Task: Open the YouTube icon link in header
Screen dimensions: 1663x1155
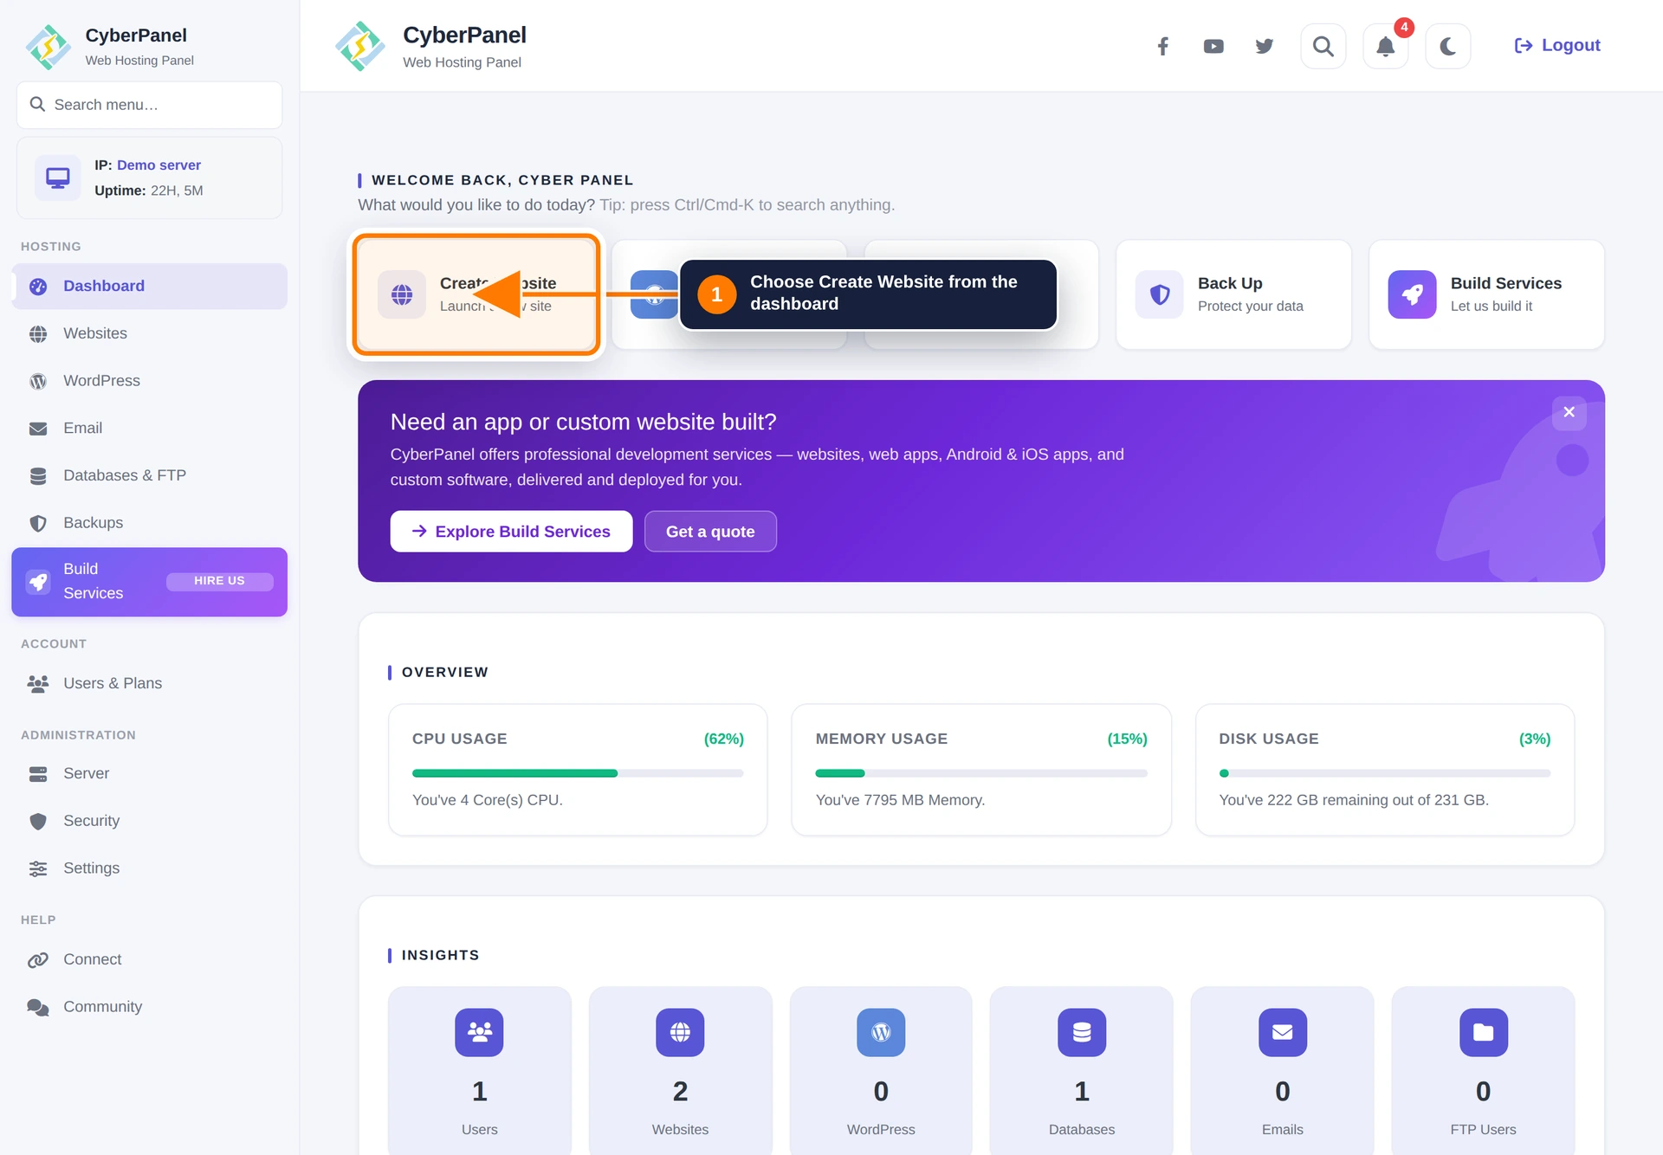Action: tap(1213, 46)
